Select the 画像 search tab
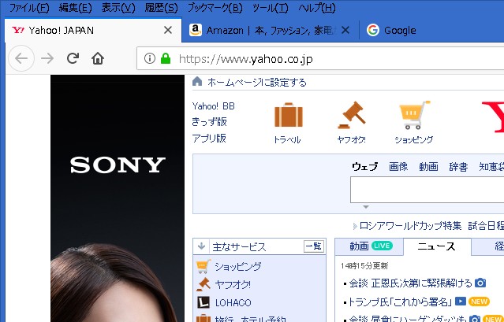Viewport: 504px width, 322px height. (x=398, y=167)
